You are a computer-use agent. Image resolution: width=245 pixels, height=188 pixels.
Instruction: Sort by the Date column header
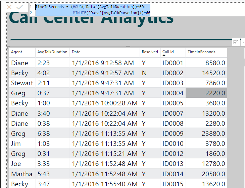click(x=76, y=52)
